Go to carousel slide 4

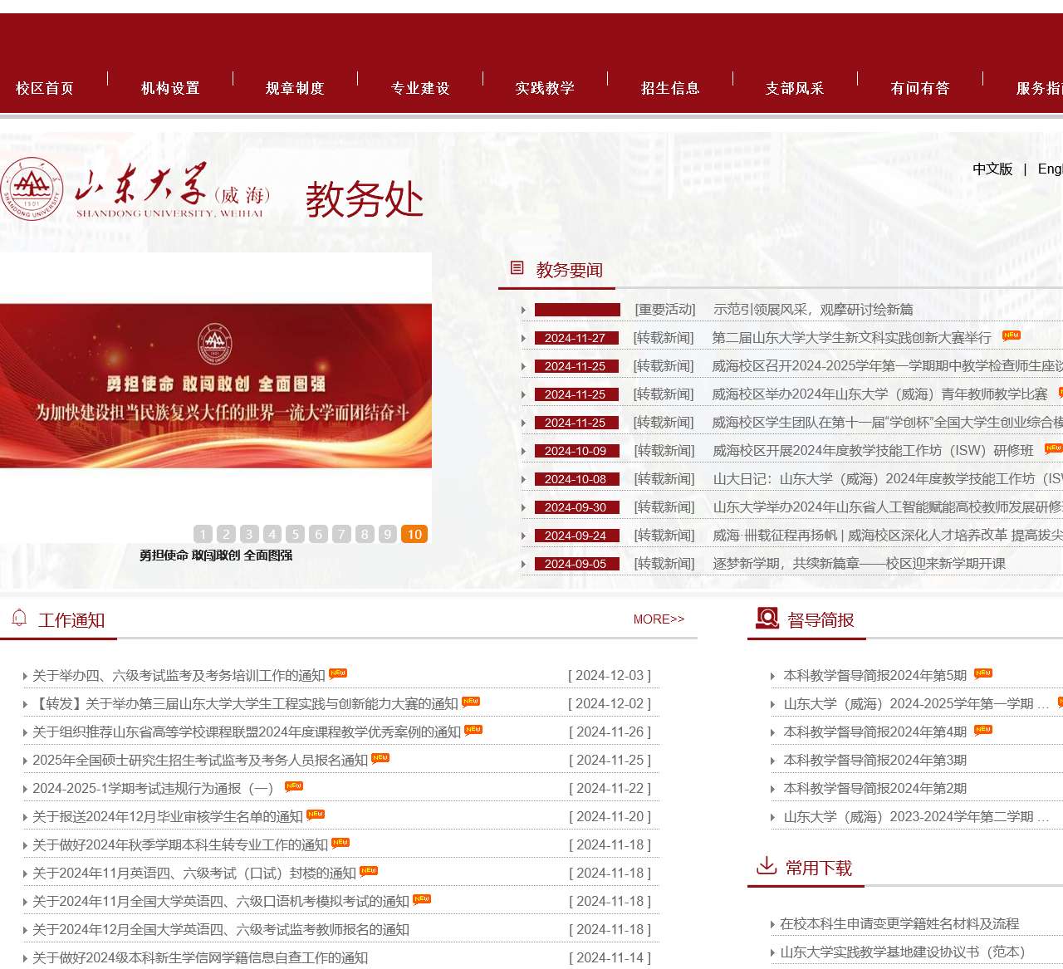coord(272,534)
